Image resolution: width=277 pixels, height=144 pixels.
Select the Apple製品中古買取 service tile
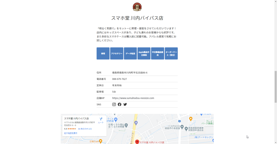tap(144, 54)
